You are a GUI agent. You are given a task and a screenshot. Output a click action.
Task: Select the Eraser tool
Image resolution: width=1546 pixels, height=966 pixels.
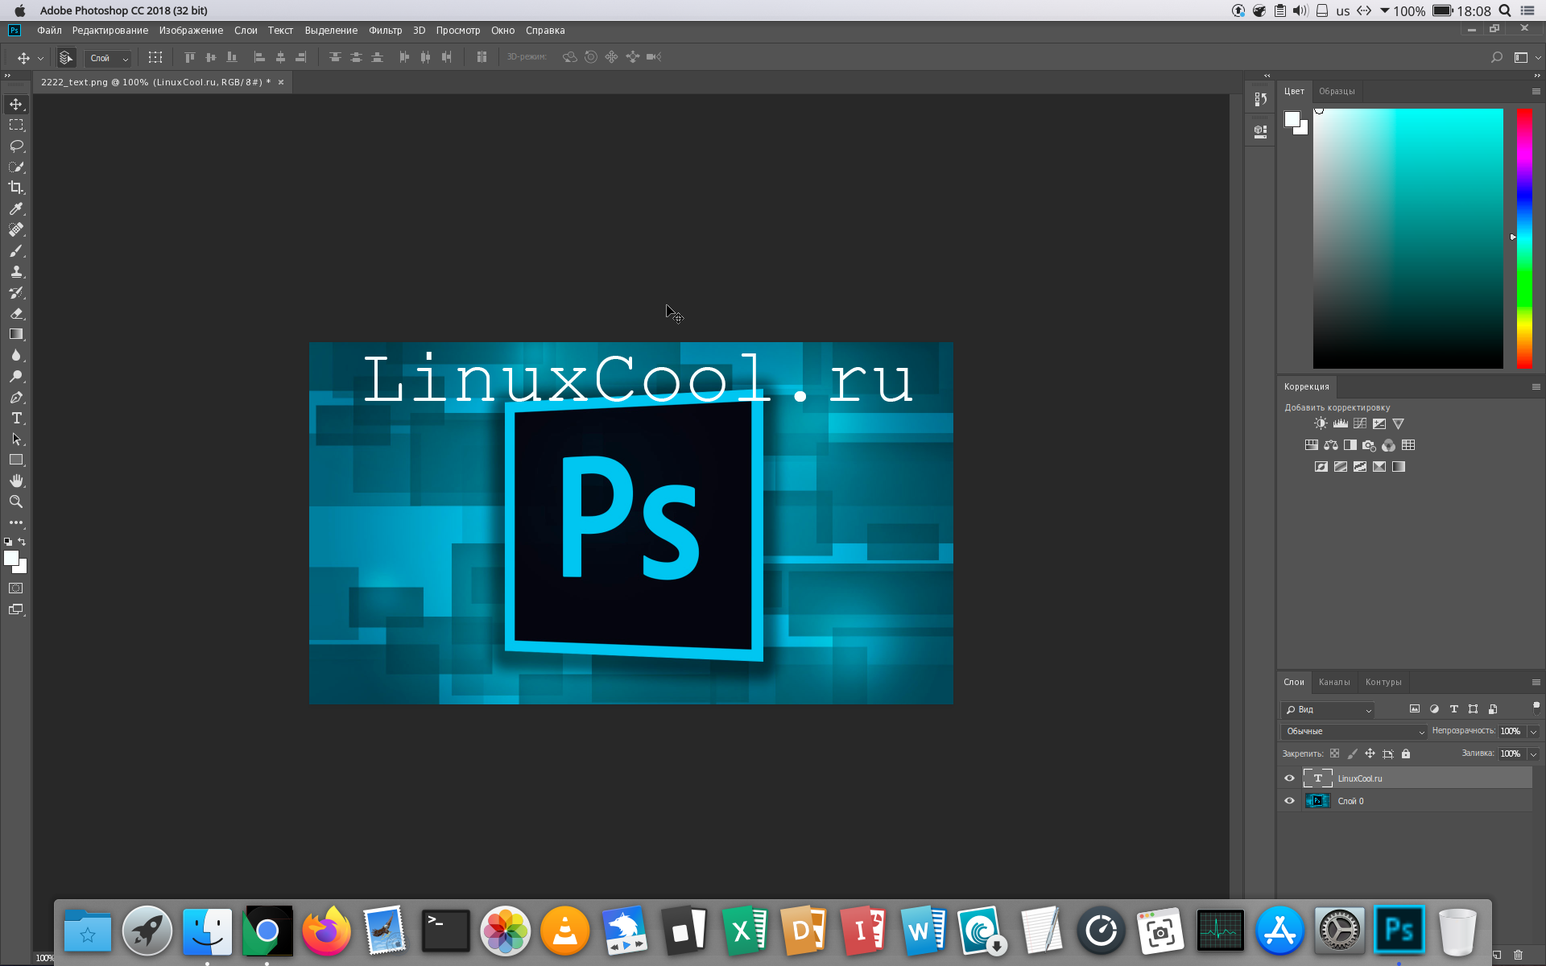[x=16, y=314]
